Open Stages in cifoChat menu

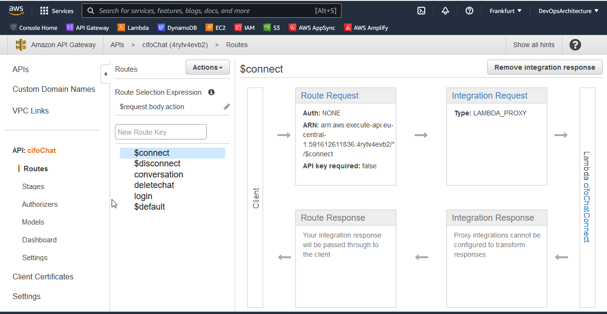(33, 187)
